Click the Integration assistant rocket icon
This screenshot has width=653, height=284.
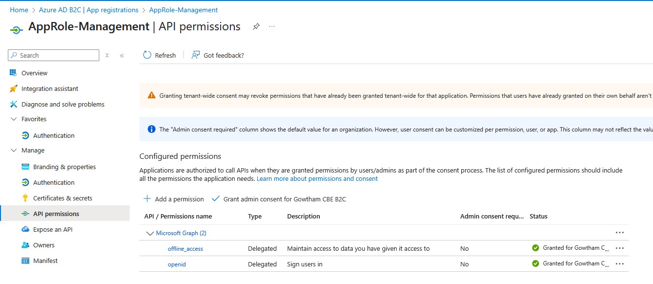click(13, 88)
